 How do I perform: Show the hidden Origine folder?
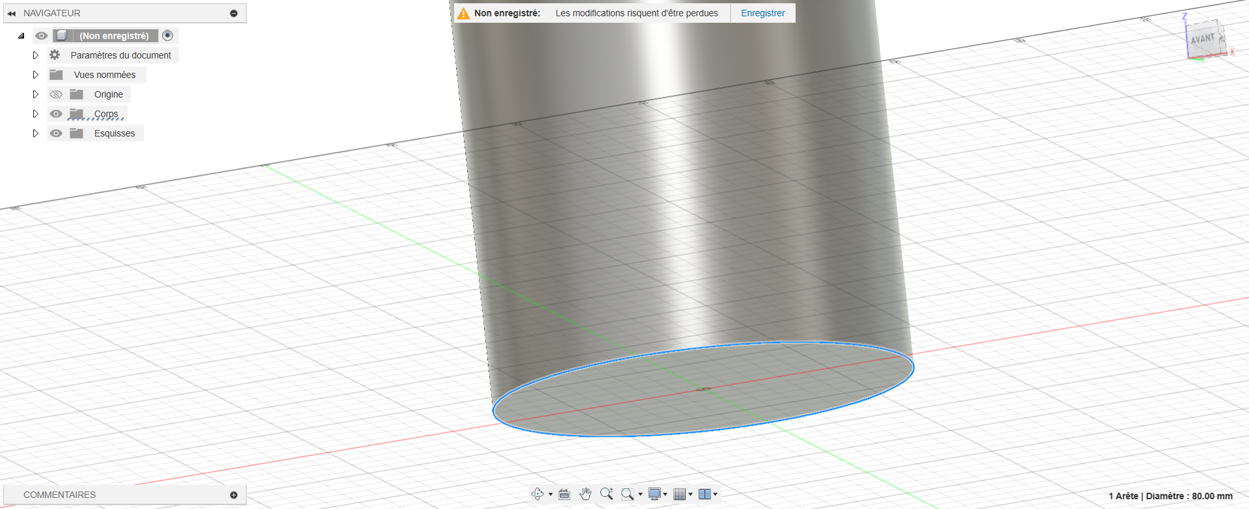57,94
